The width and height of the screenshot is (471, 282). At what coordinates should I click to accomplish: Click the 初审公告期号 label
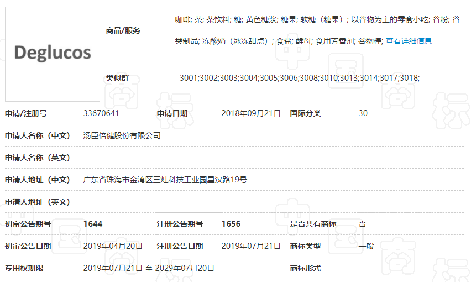tap(28, 224)
